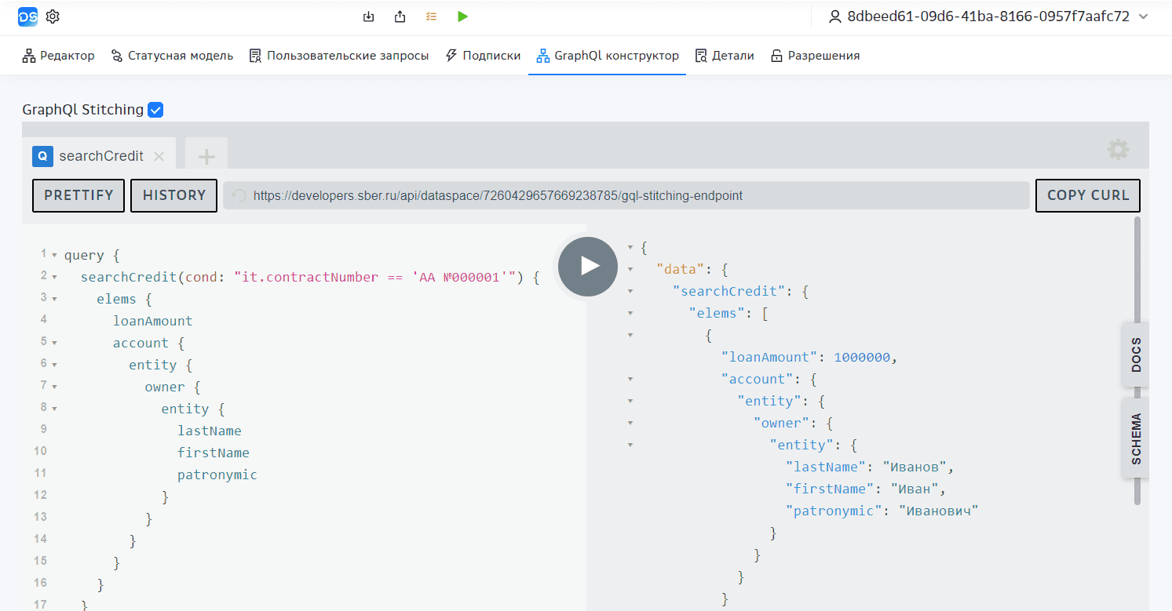Collapse the "account" node in response
The width and height of the screenshot is (1172, 611).
point(630,380)
